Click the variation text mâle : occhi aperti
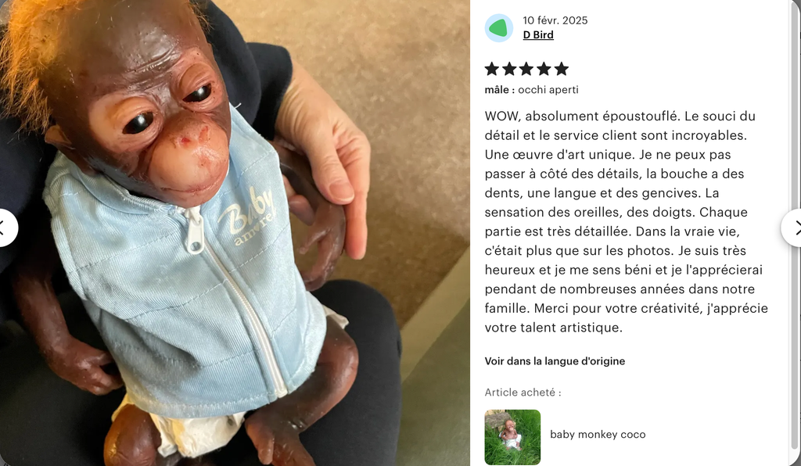 531,90
